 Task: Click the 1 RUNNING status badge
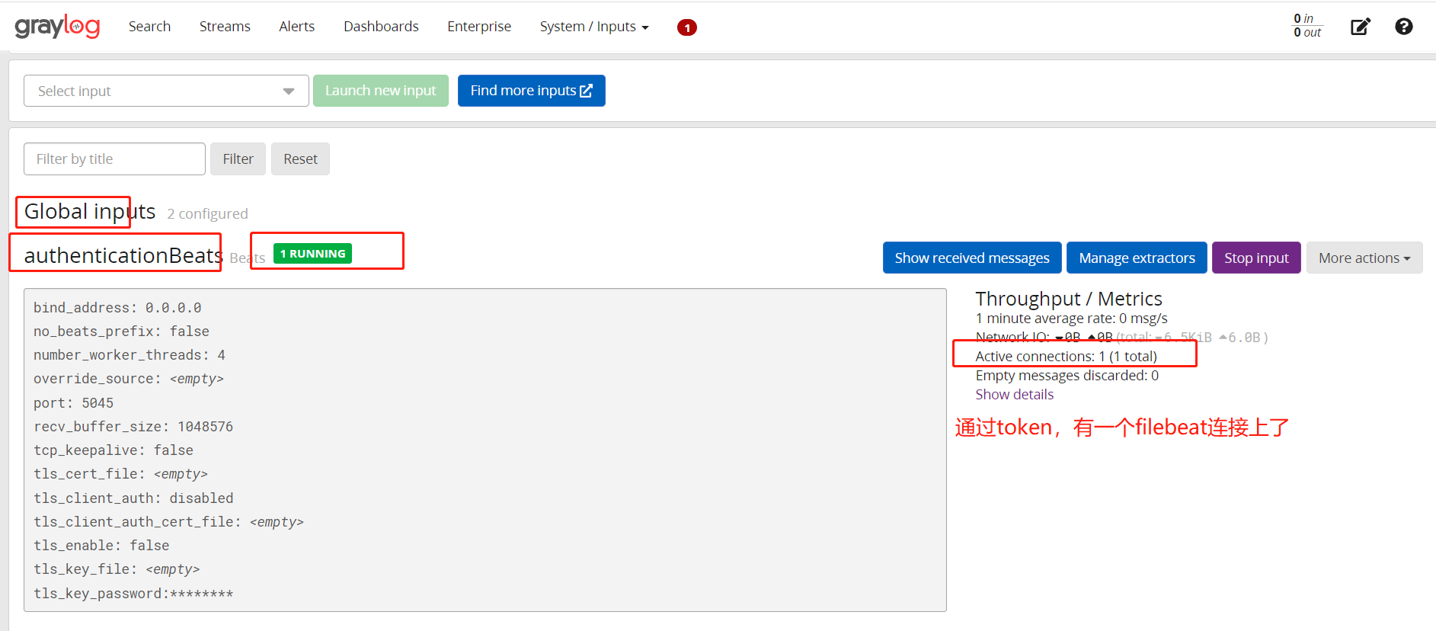coord(312,253)
